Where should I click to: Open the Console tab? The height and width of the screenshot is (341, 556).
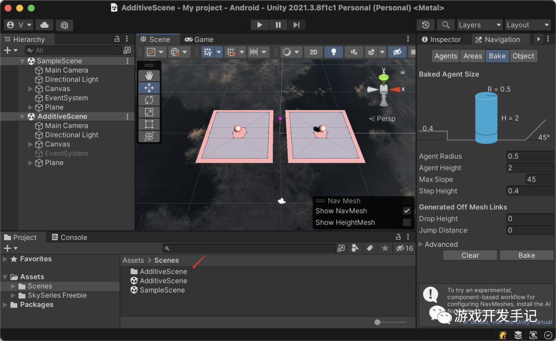pos(69,237)
